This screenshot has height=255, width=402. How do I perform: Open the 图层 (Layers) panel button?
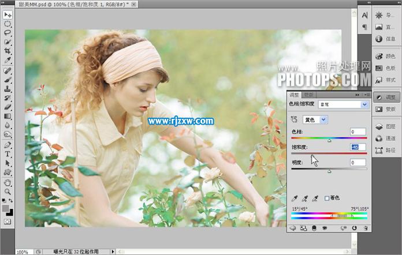tap(385, 126)
